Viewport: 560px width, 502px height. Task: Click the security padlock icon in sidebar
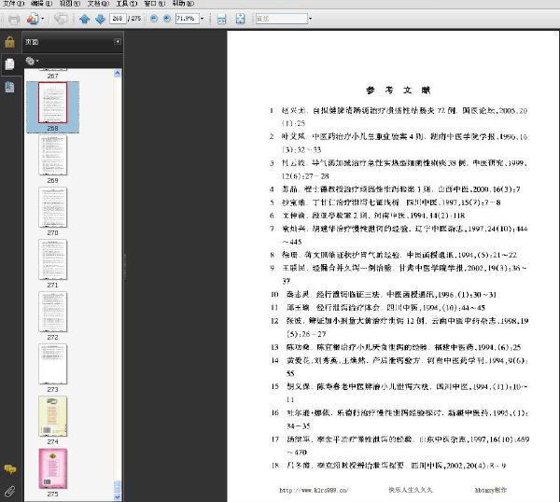pos(9,42)
